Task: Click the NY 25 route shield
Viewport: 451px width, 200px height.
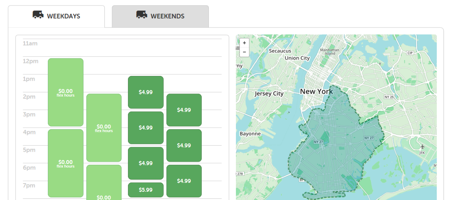Action: pos(389,97)
